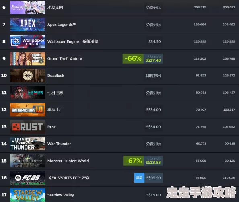Image resolution: width=239 pixels, height=202 pixels.
Task: Click the 即将推出 label for Deadlock
Action: [x=153, y=76]
